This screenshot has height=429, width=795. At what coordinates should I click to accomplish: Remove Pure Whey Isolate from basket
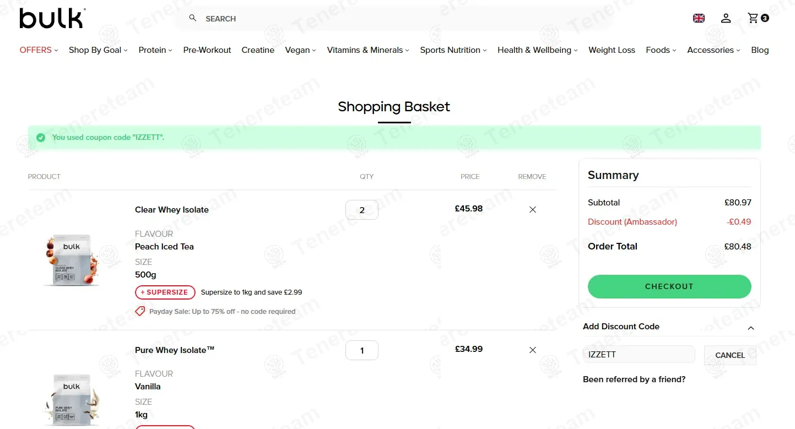[x=532, y=350]
